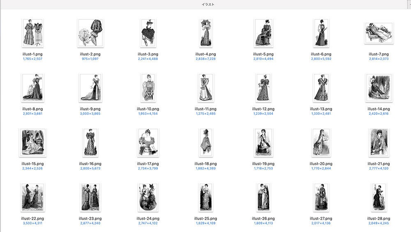Click the dimensions 2,777×4,120

tap(379, 168)
